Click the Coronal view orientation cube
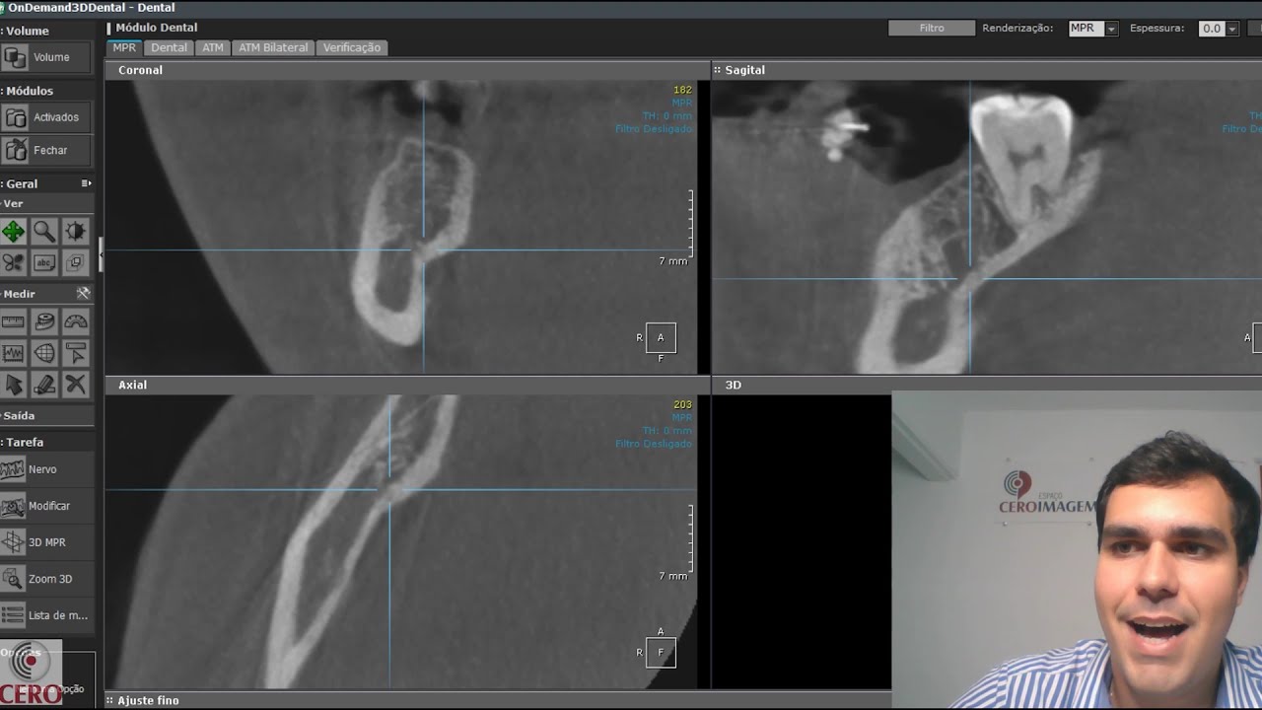The height and width of the screenshot is (710, 1262). click(x=661, y=337)
